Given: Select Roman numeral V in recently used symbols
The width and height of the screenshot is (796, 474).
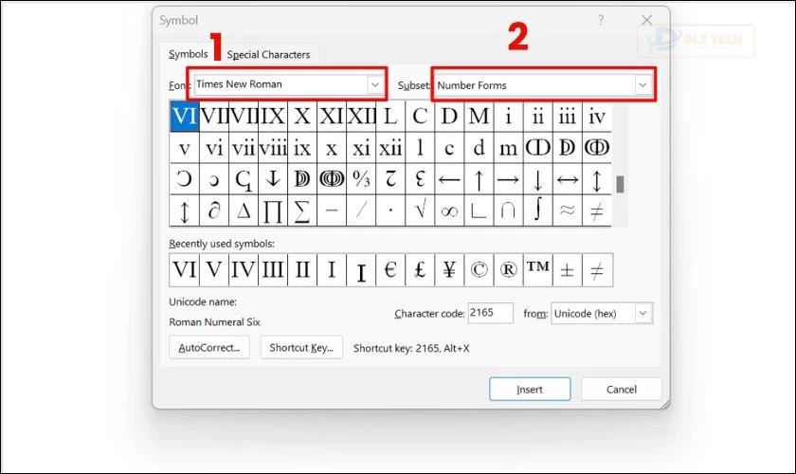Looking at the screenshot, I should point(214,270).
